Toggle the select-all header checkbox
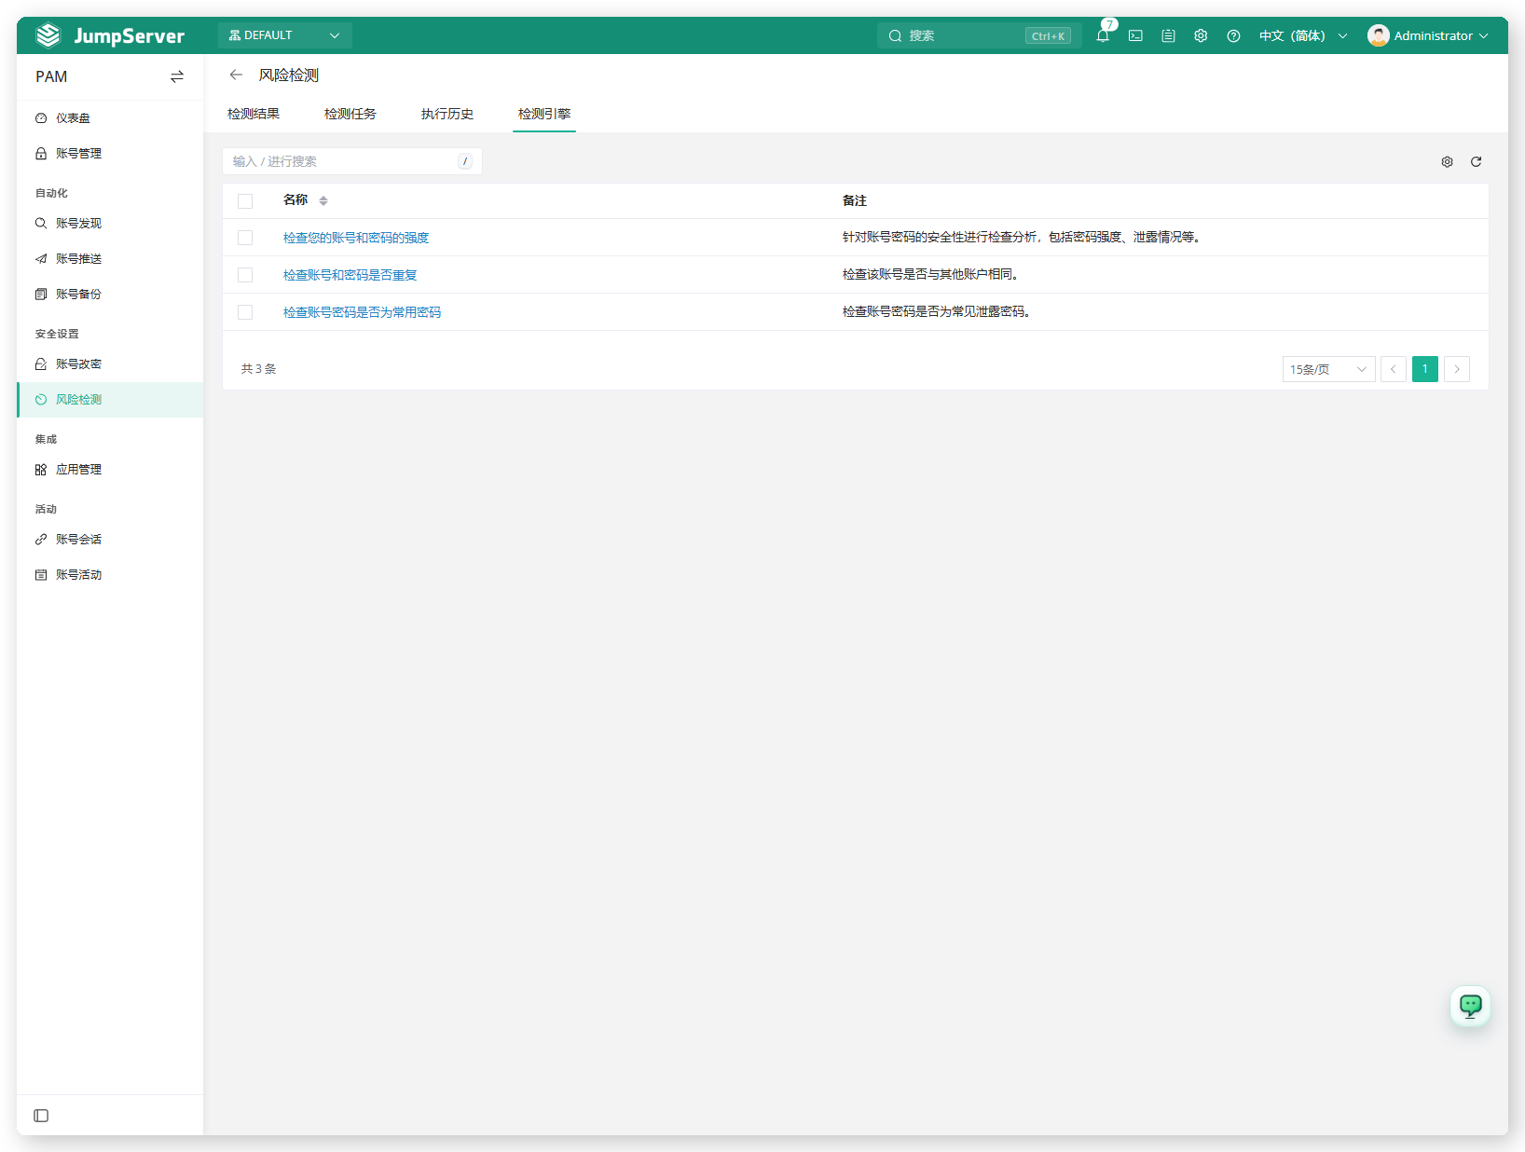 [x=245, y=200]
